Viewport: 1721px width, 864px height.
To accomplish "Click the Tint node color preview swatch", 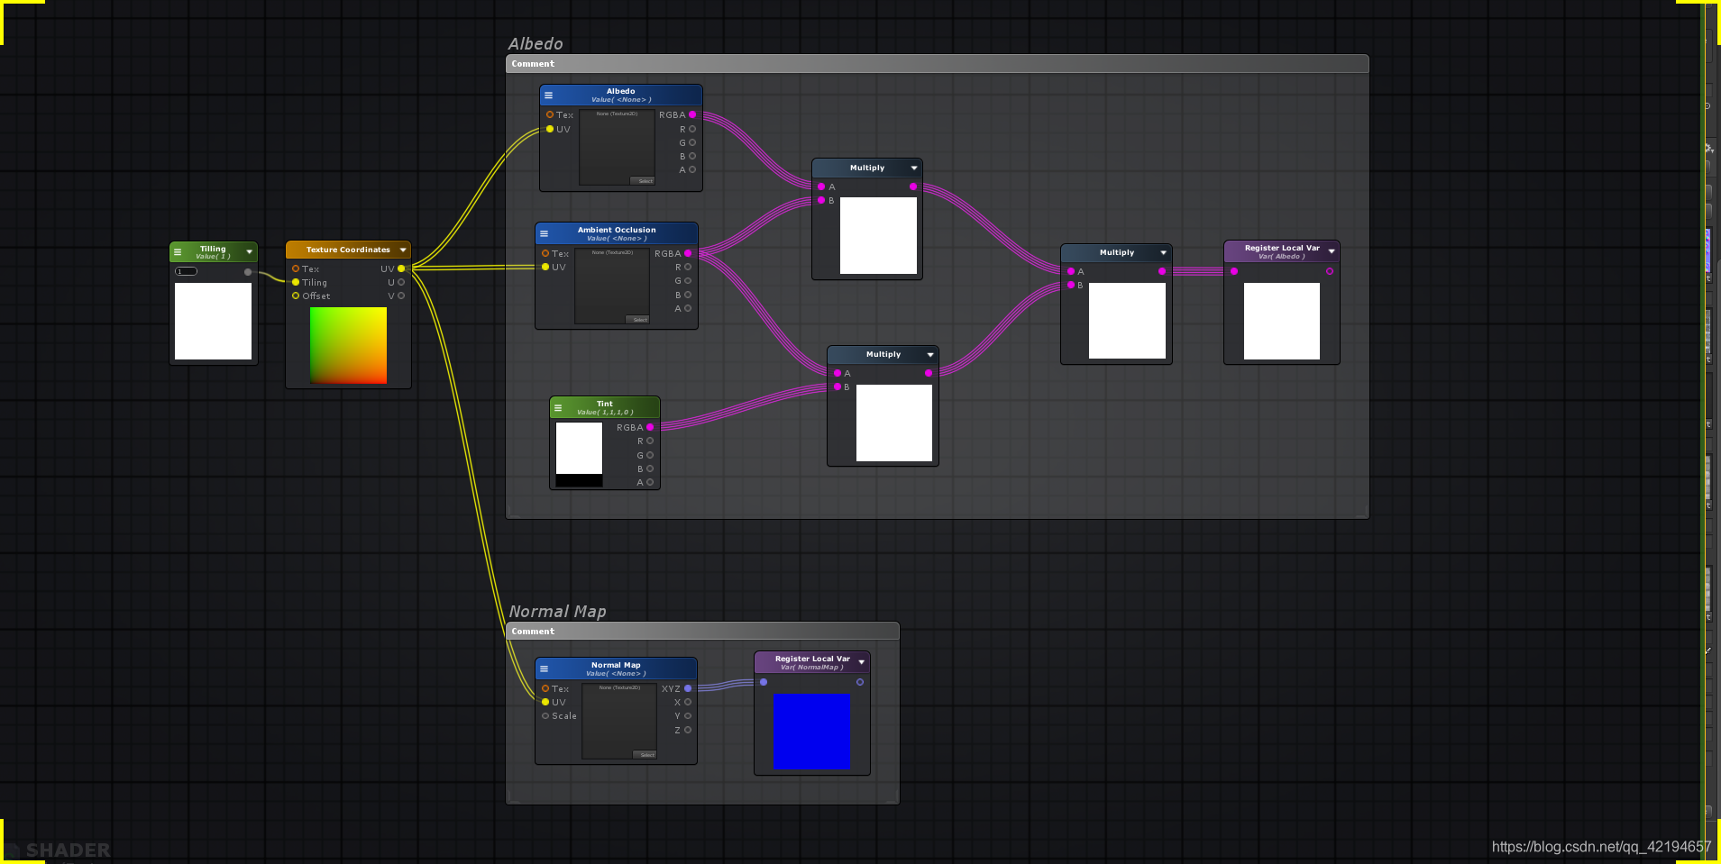I will tap(579, 454).
